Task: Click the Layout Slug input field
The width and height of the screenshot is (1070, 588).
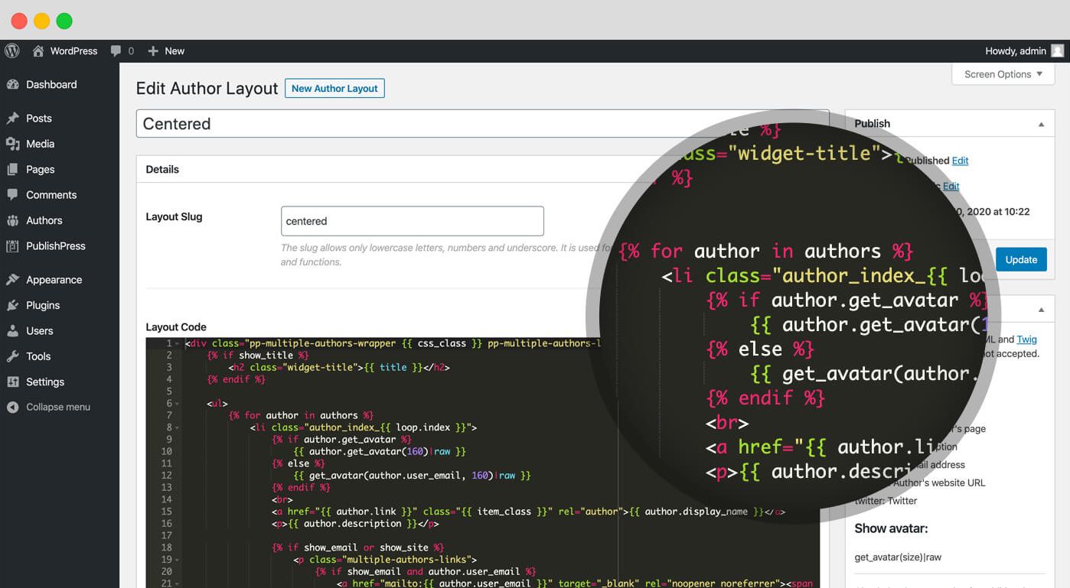Action: tap(412, 221)
